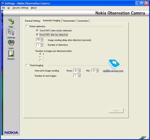
Task: Select 1 image per detected motion
Action: [x=40, y=54]
